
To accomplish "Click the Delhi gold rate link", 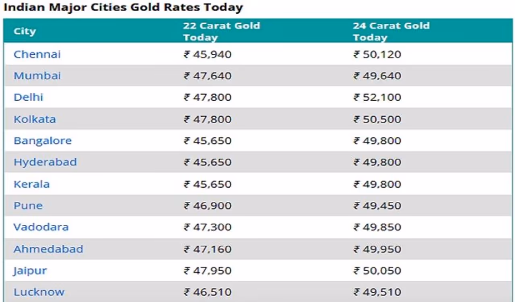I will (28, 97).
